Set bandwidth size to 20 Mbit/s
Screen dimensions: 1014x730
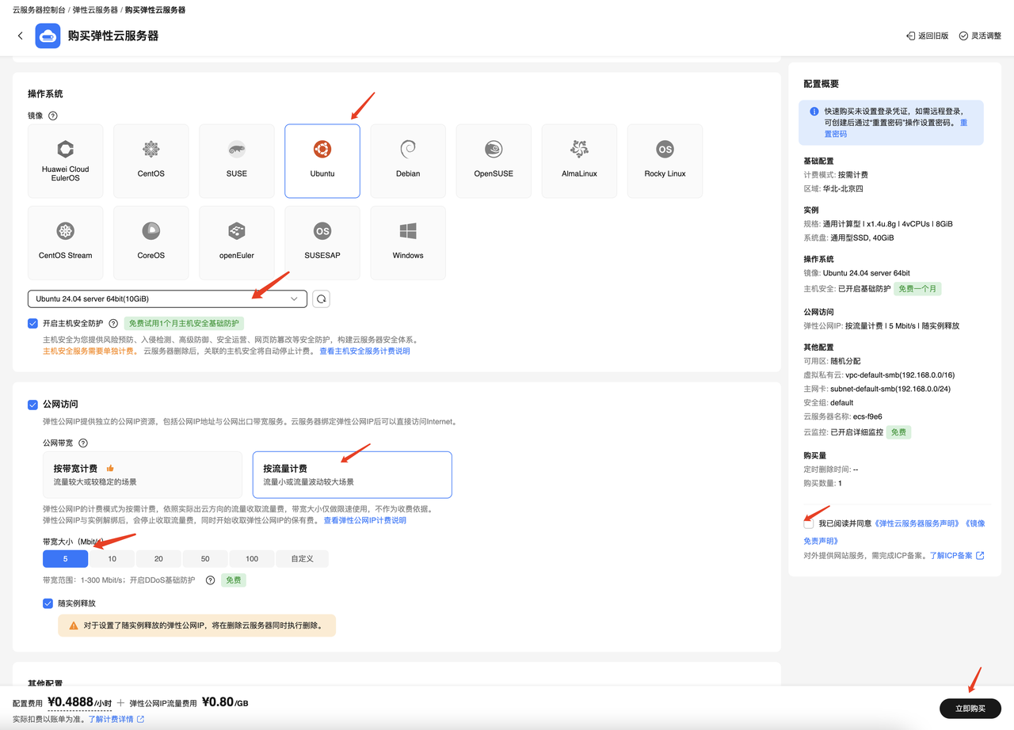(x=158, y=558)
